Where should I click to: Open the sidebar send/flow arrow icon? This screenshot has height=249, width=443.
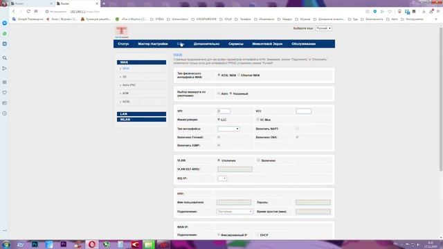[x=5, y=68]
